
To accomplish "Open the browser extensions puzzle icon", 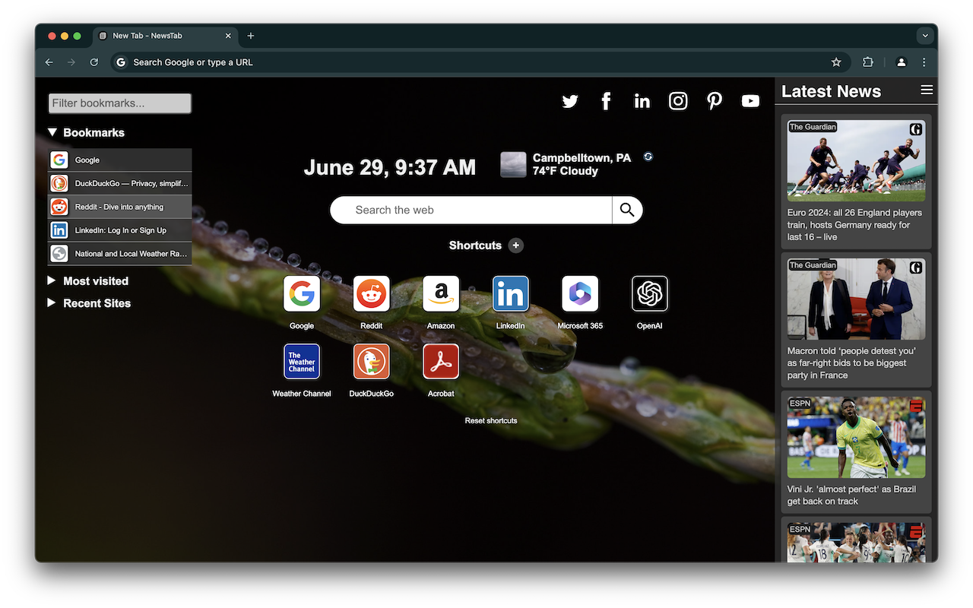I will (867, 62).
